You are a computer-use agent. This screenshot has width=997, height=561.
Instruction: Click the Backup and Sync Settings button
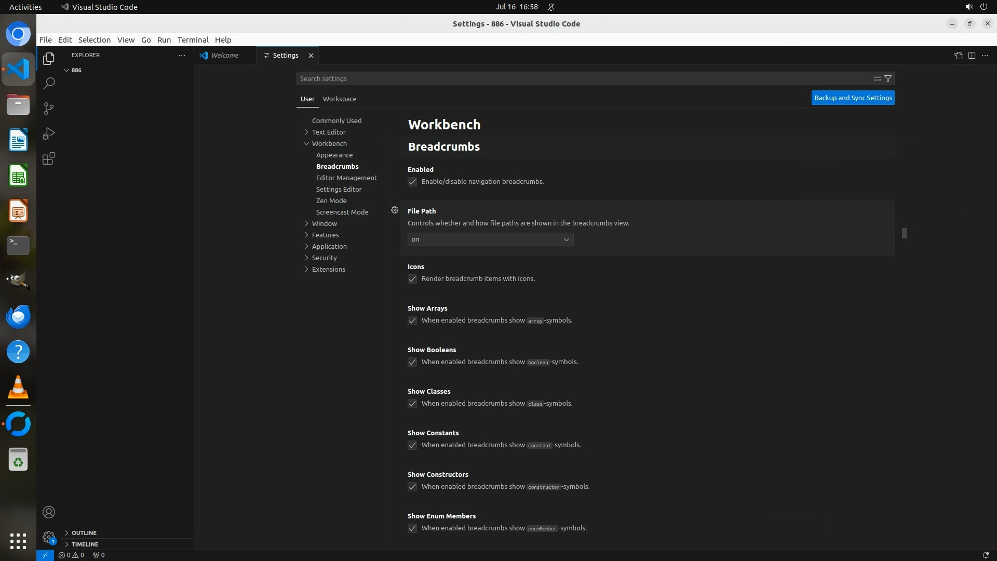click(x=853, y=98)
